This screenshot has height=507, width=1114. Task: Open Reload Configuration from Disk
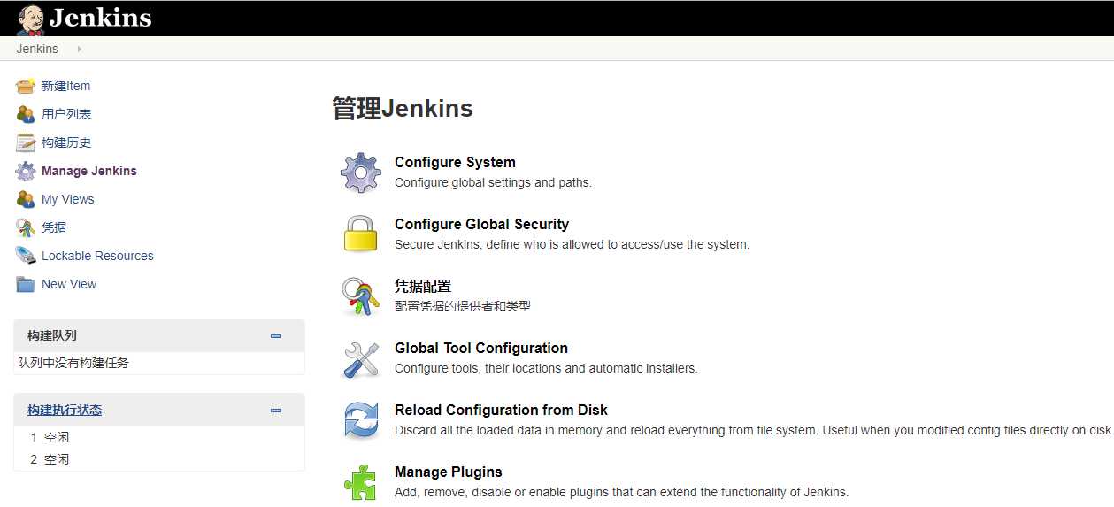pos(501,410)
